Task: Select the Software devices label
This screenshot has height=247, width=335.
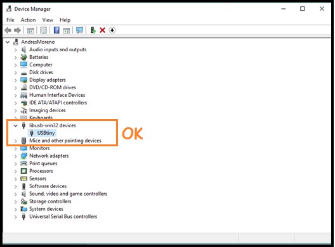Action: pyautogui.click(x=48, y=186)
